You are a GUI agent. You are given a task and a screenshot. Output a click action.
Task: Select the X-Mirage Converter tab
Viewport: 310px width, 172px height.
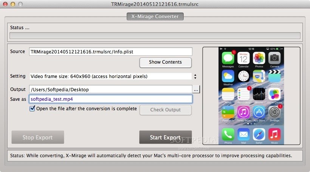pyautogui.click(x=155, y=16)
